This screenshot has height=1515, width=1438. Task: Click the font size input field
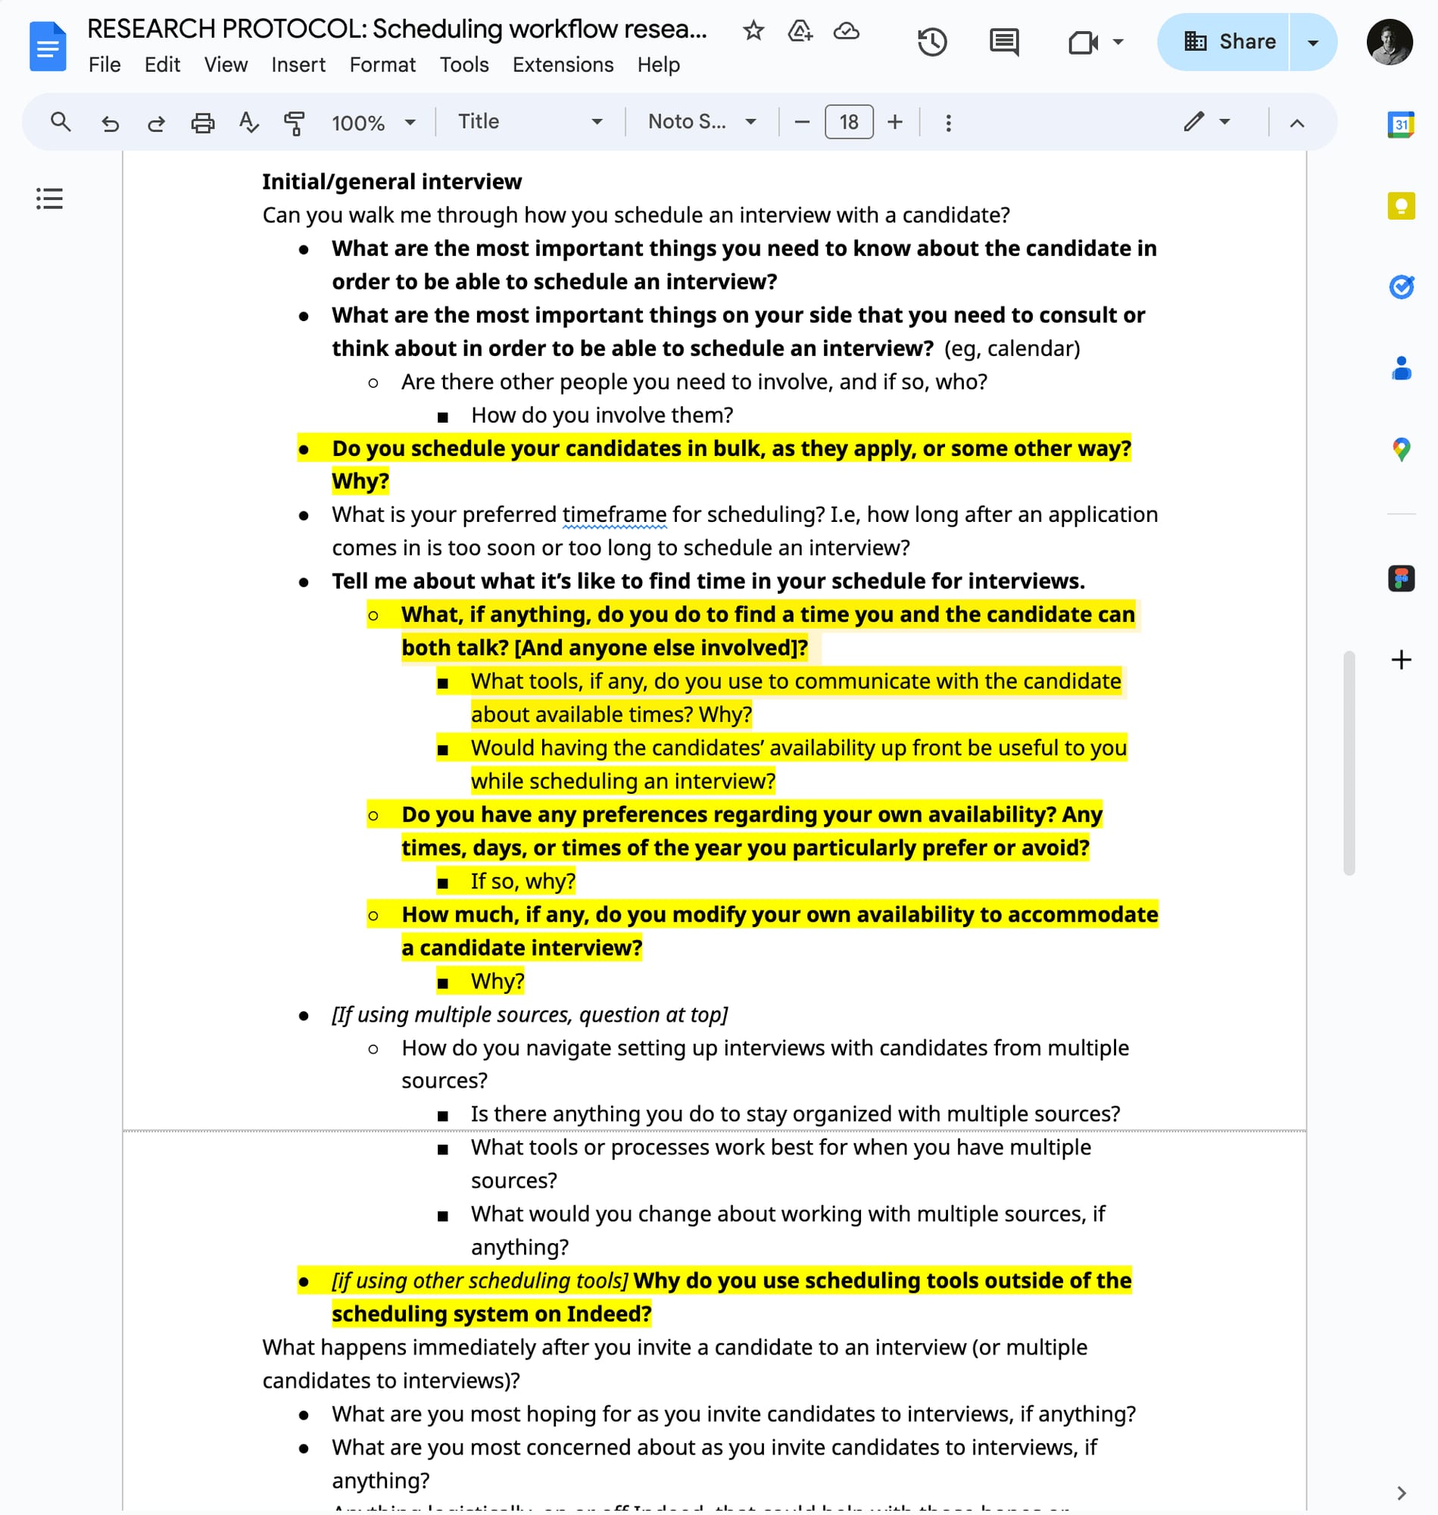(x=849, y=122)
